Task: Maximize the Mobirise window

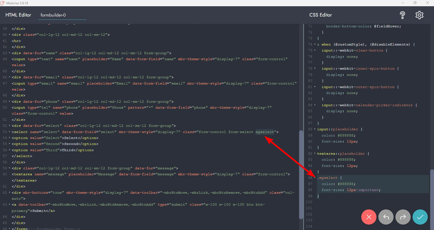Action: click(415, 3)
